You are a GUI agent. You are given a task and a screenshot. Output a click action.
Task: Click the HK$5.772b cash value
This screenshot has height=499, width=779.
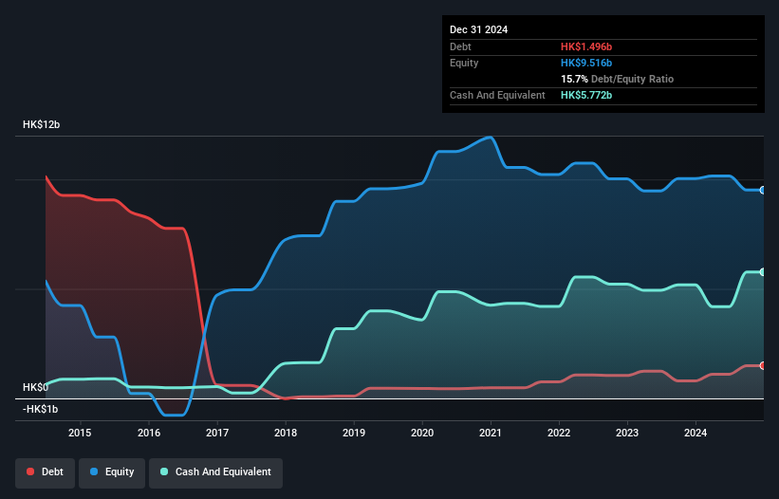coord(586,95)
